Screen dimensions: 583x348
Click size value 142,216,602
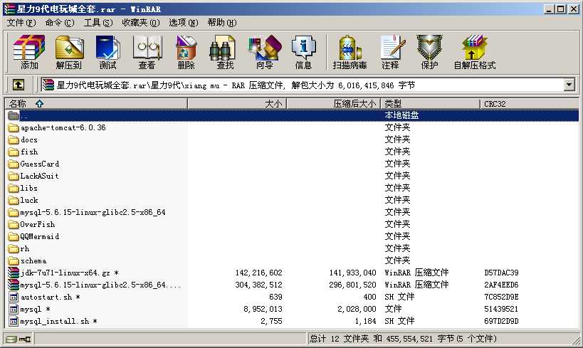click(x=259, y=273)
